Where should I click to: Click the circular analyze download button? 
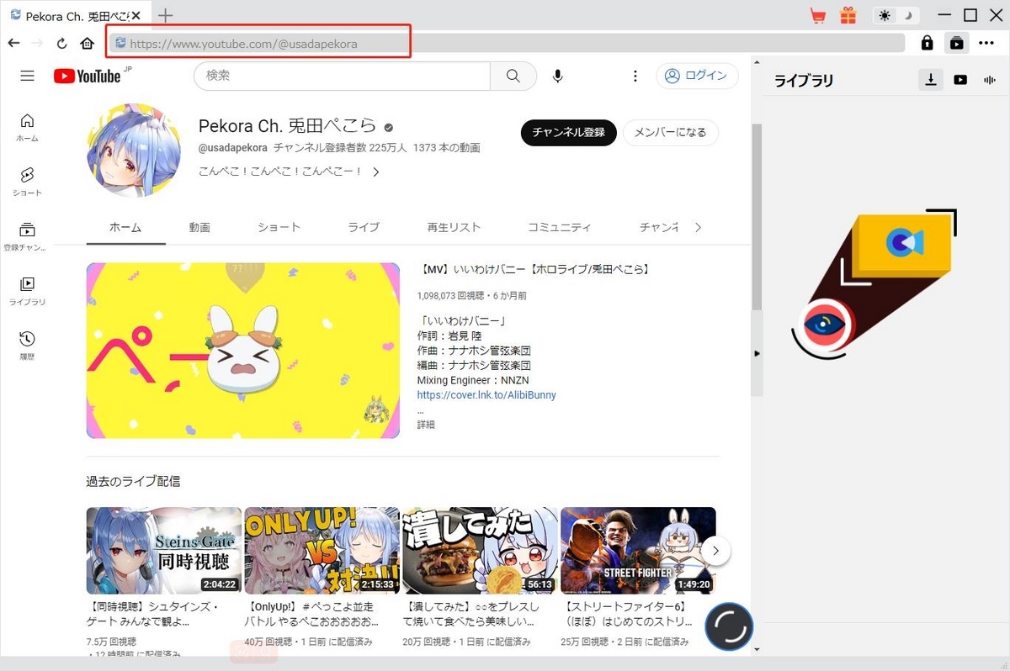point(729,627)
